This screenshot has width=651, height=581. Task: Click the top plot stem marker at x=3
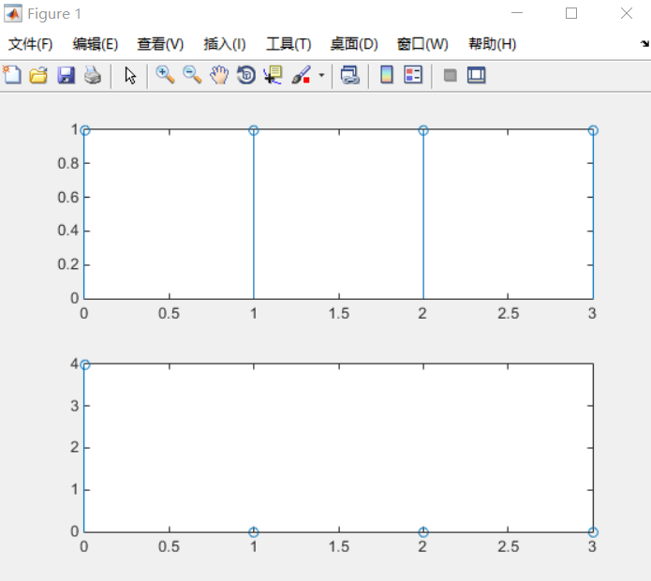point(593,130)
